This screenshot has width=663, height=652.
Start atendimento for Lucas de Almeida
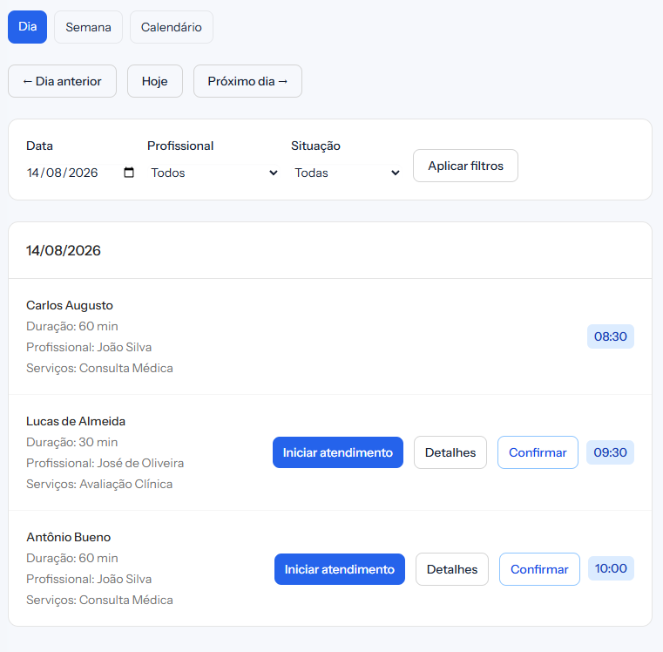(x=338, y=452)
